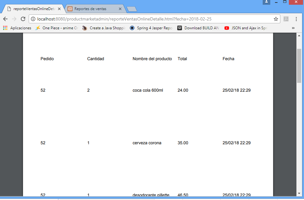Reload the current page

23,19
